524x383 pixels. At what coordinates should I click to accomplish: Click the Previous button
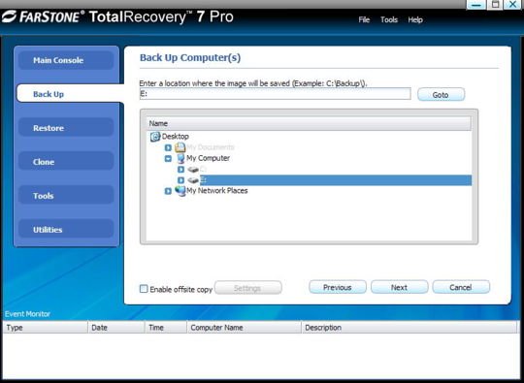[338, 287]
